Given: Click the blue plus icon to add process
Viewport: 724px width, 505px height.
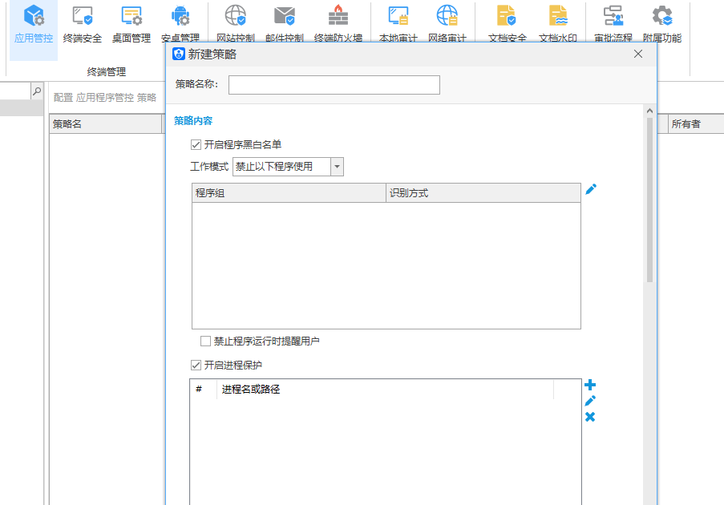Looking at the screenshot, I should [590, 386].
